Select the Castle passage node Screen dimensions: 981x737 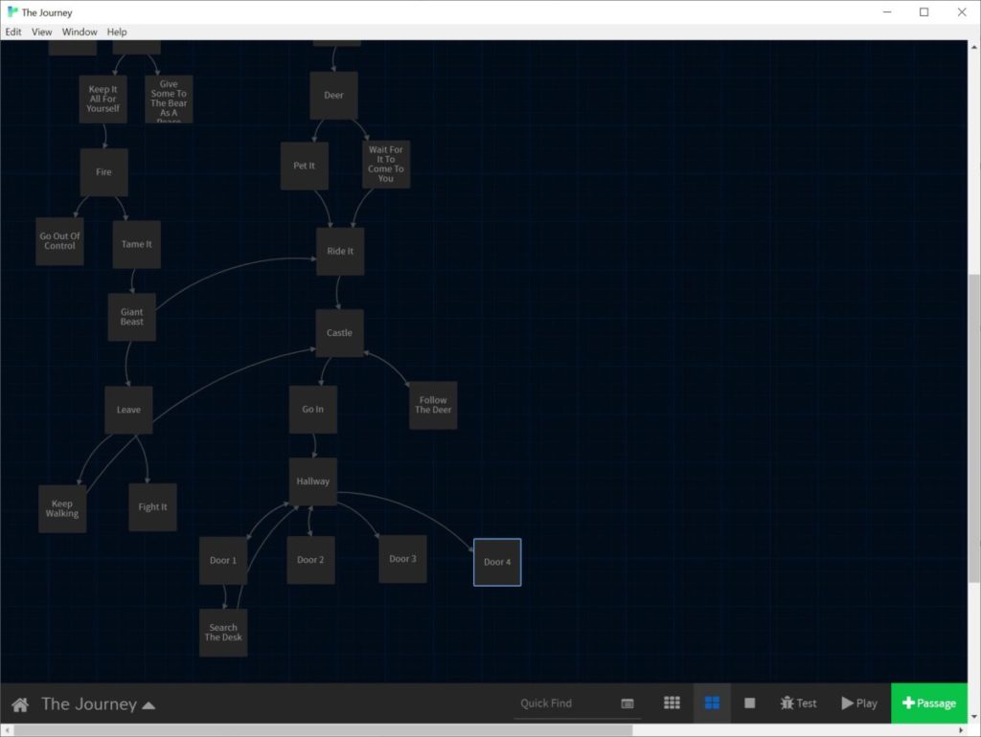point(339,333)
